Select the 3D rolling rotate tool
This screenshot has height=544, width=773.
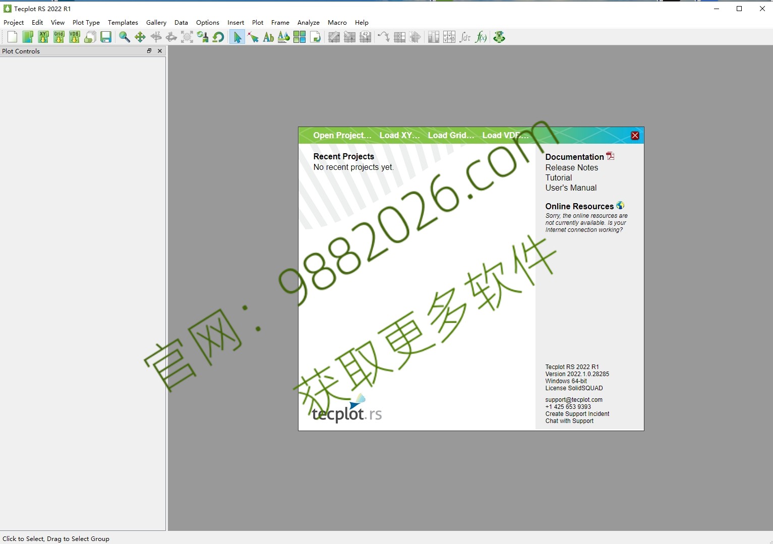[x=171, y=37]
